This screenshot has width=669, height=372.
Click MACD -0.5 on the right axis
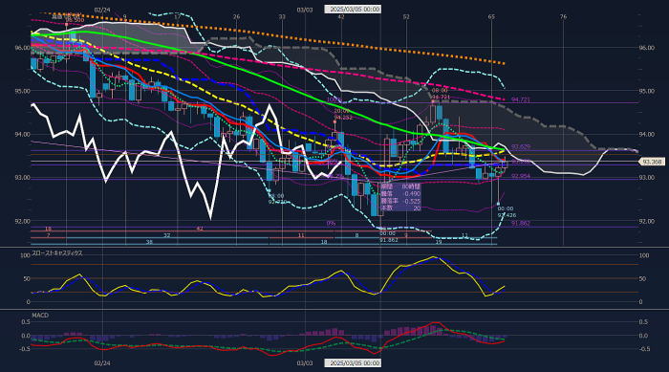[644, 349]
